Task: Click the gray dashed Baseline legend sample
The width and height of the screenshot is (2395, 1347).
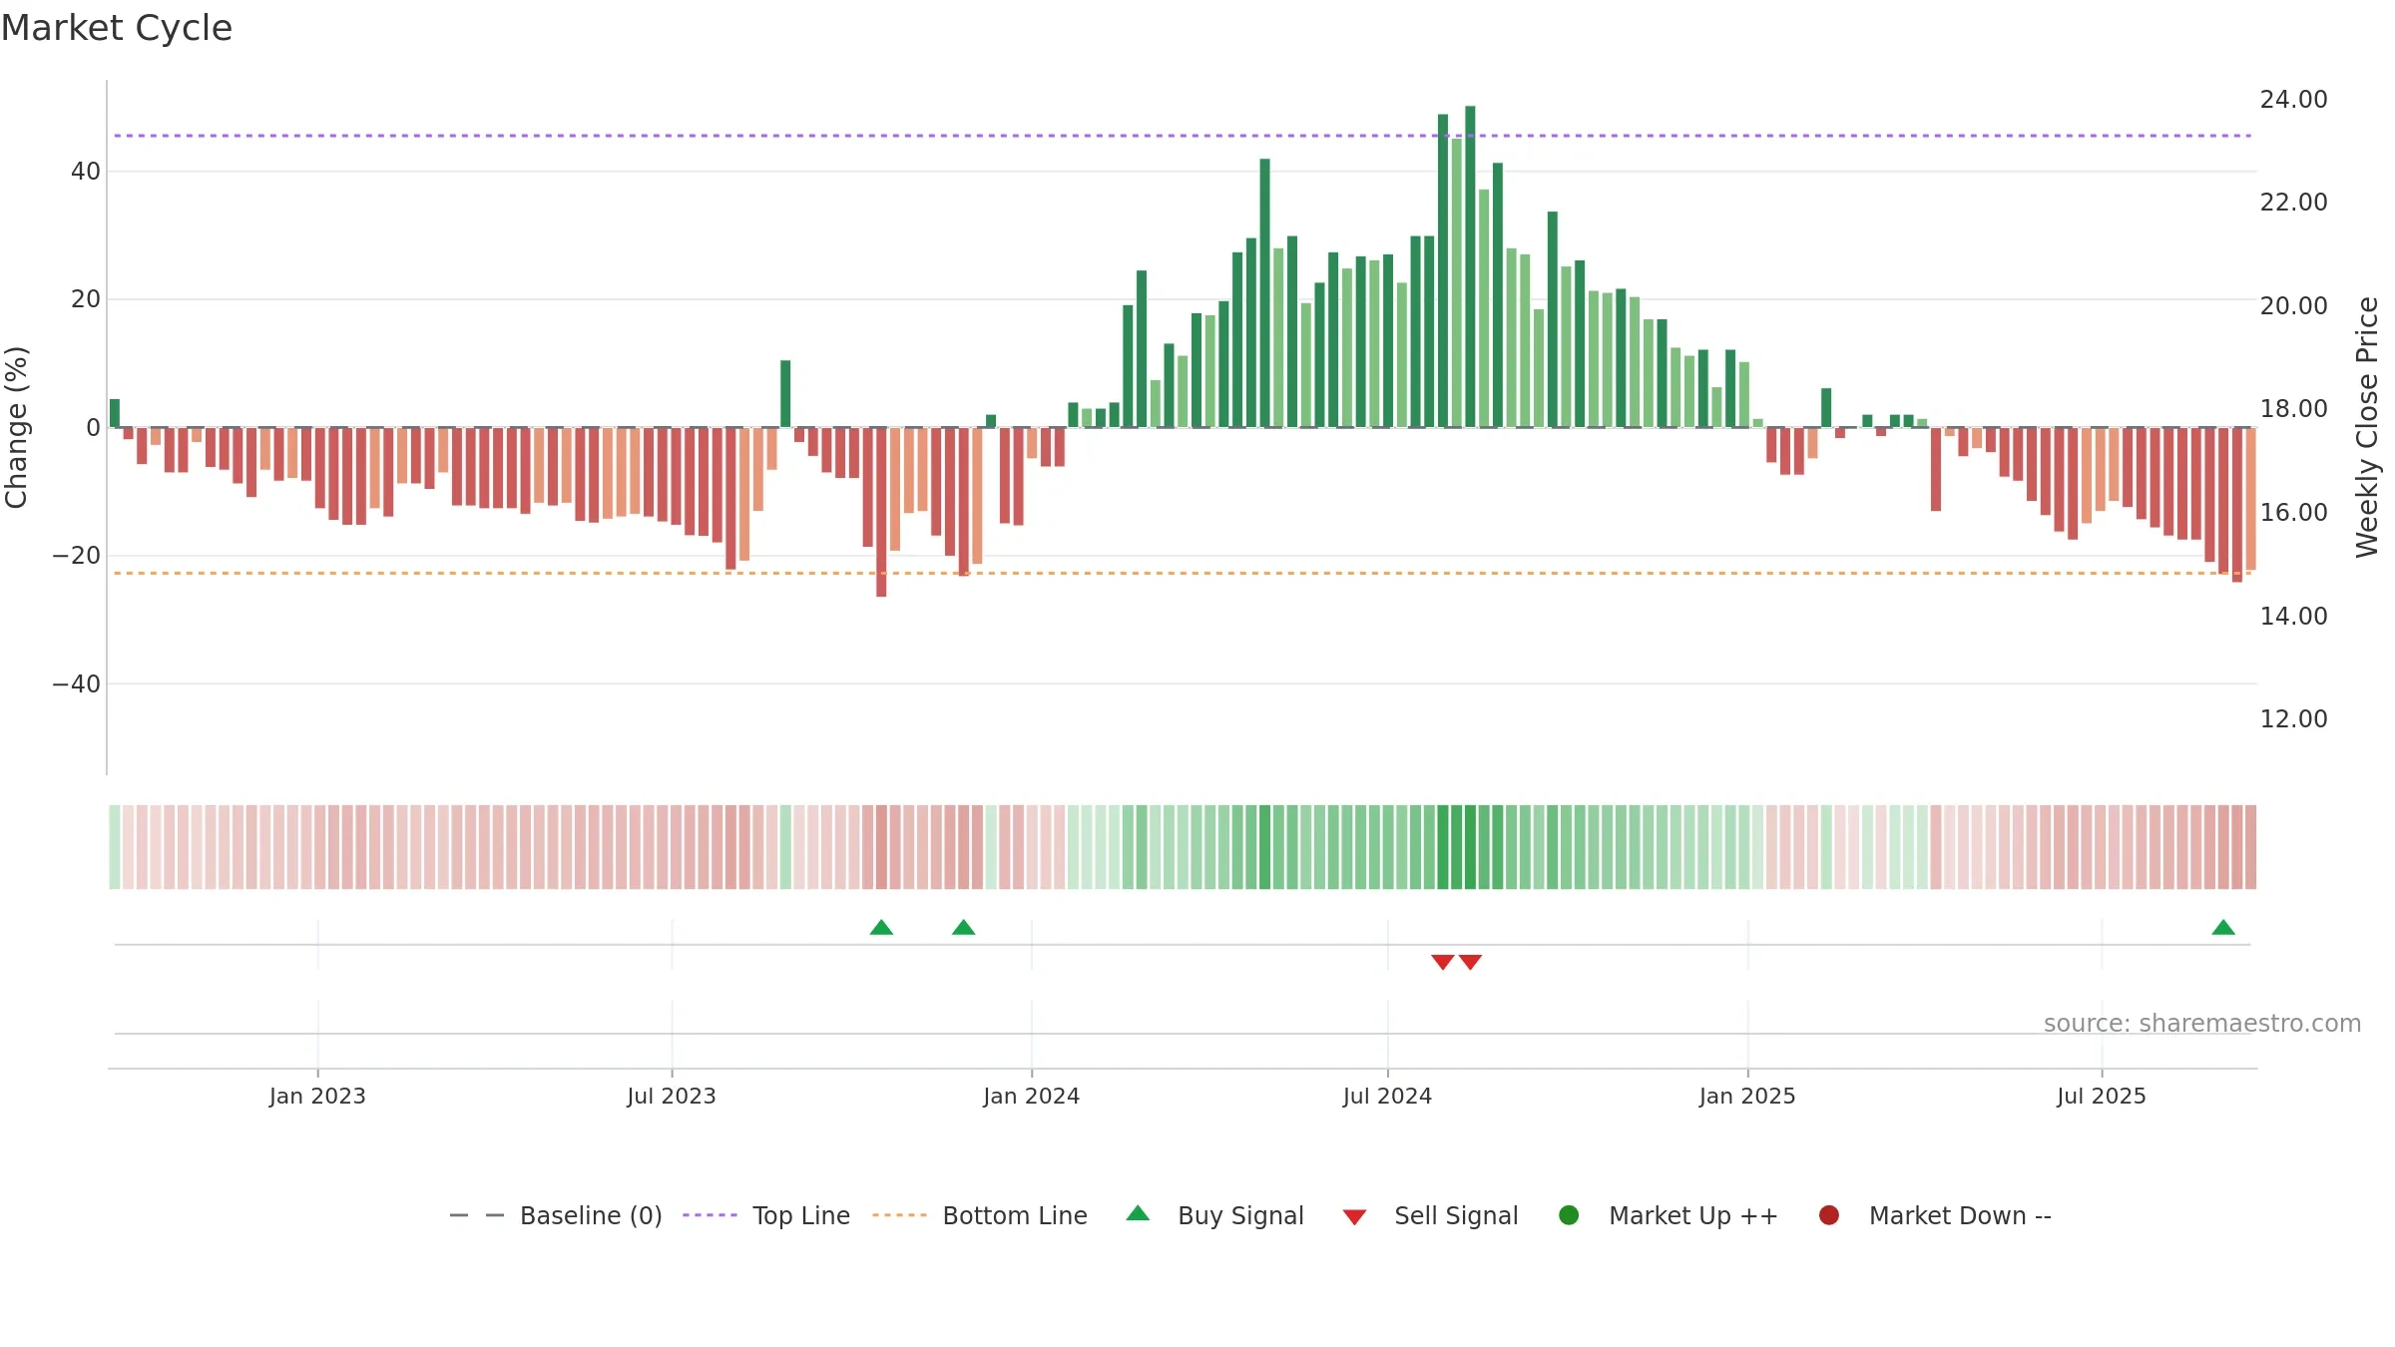Action: (477, 1215)
